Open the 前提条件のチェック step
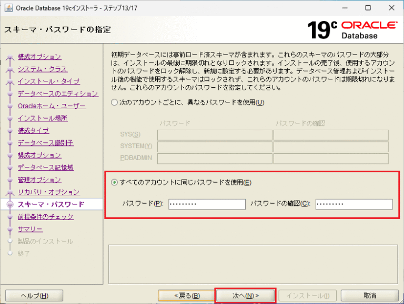This screenshot has width=404, height=304. 46,217
